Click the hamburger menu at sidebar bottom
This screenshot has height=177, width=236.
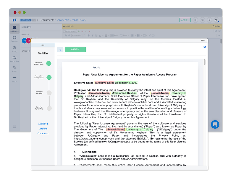coord(14,127)
